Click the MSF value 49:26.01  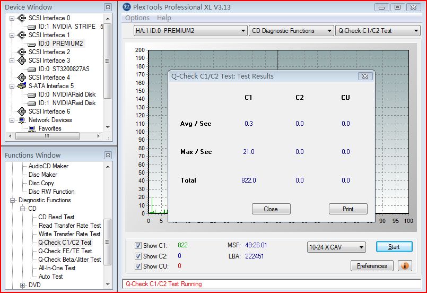tap(256, 245)
